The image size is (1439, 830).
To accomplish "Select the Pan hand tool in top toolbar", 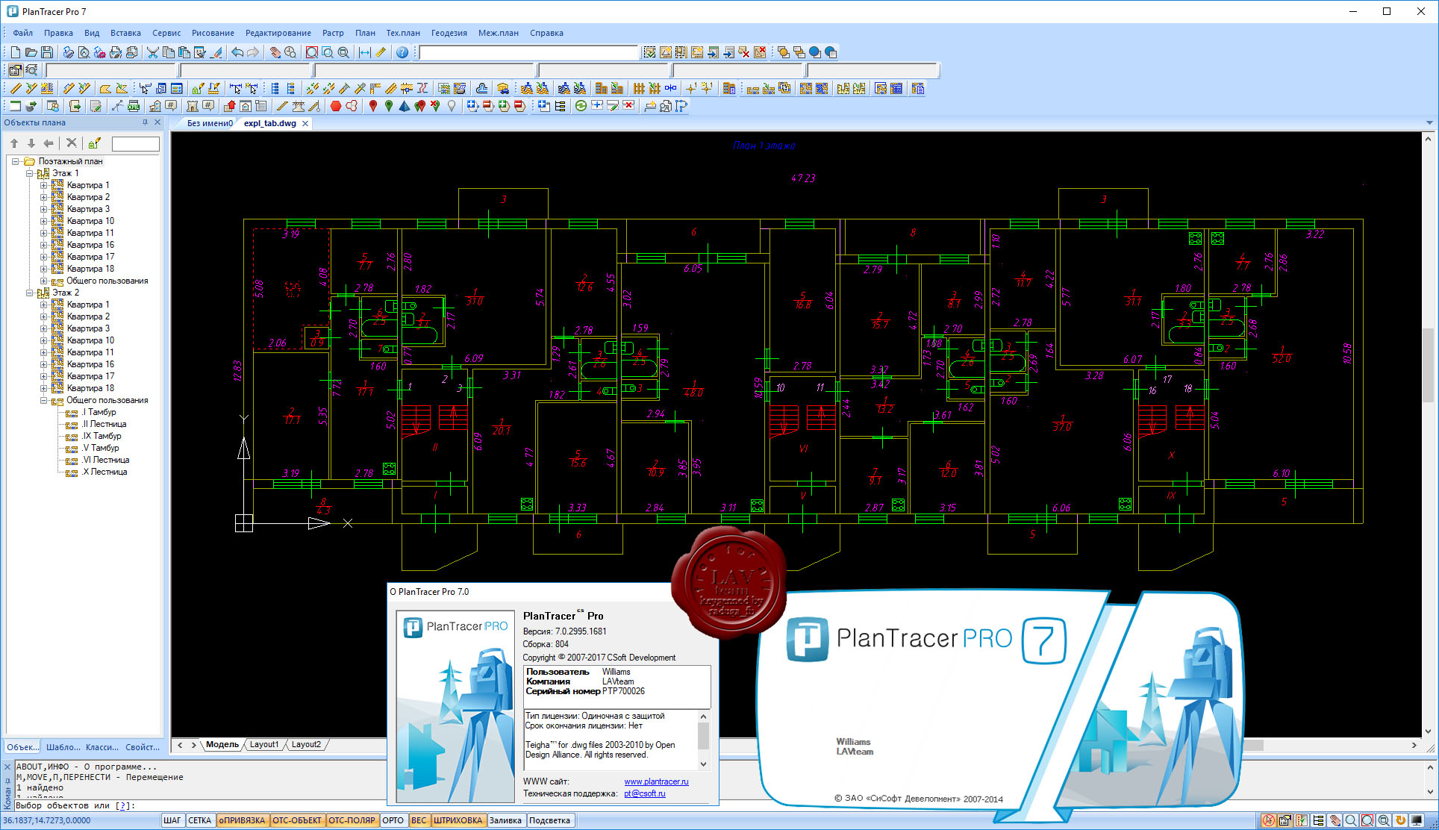I will point(275,52).
